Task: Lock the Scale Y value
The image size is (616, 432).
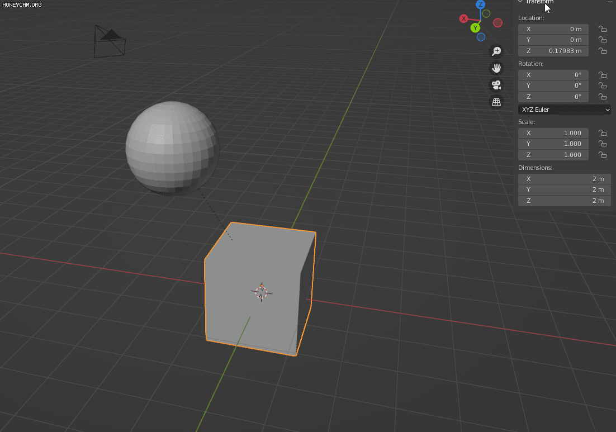Action: (x=602, y=144)
